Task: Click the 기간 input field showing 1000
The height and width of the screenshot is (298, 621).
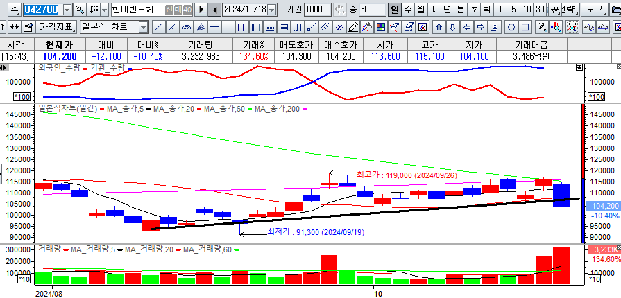Action: [317, 10]
